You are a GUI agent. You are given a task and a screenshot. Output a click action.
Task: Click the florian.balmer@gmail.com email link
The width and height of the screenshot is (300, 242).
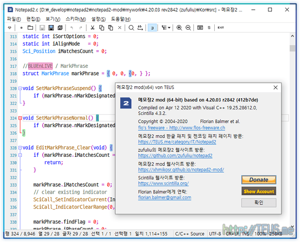[165, 197]
